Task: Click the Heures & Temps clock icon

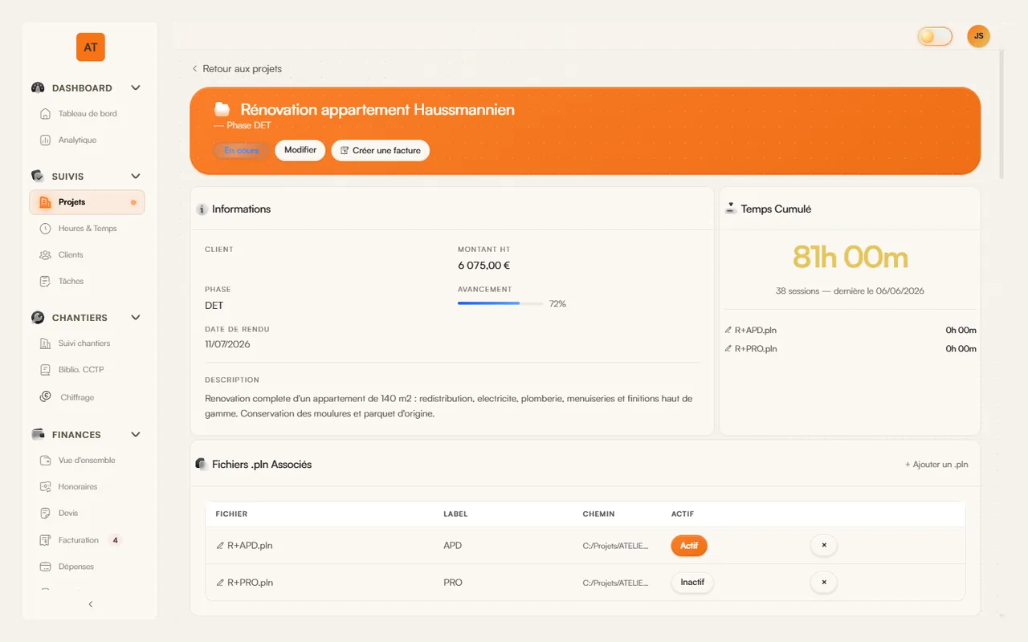Action: (45, 229)
